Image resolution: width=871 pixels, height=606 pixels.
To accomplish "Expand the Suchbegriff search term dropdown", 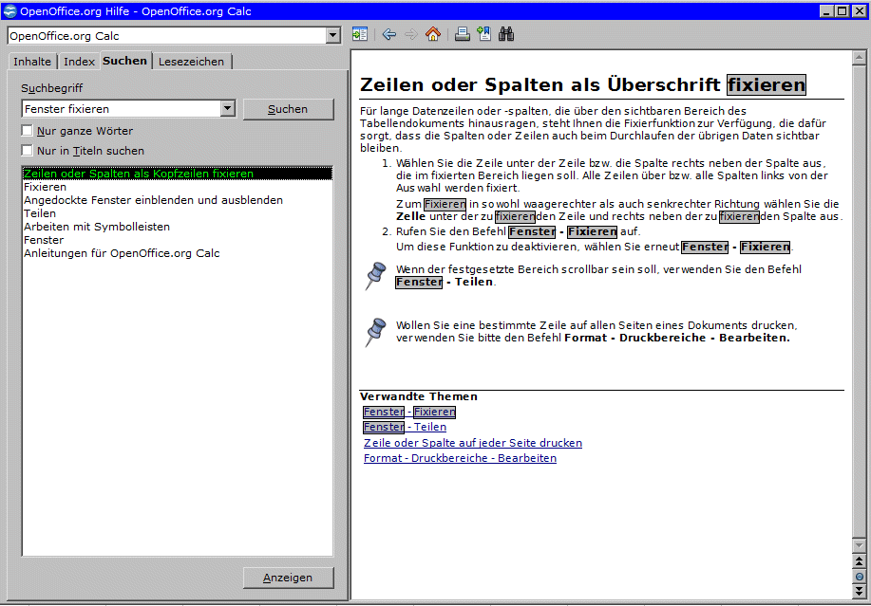I will click(227, 109).
